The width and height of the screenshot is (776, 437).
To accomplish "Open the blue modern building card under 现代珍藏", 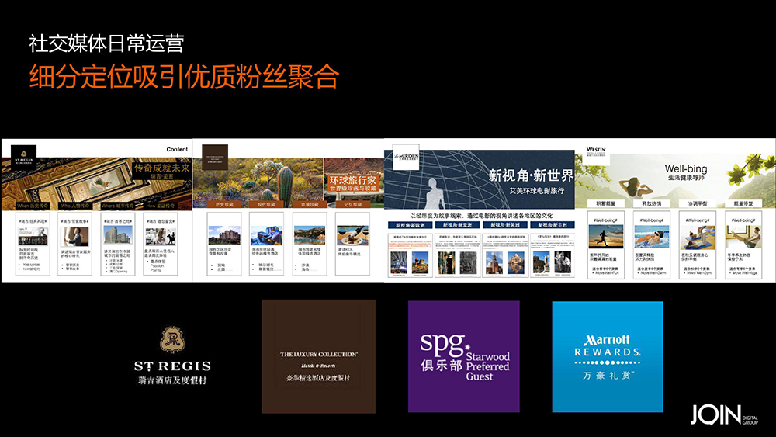I will [266, 244].
